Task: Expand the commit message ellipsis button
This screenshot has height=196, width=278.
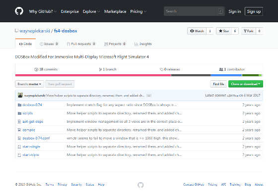Action: (x=149, y=96)
